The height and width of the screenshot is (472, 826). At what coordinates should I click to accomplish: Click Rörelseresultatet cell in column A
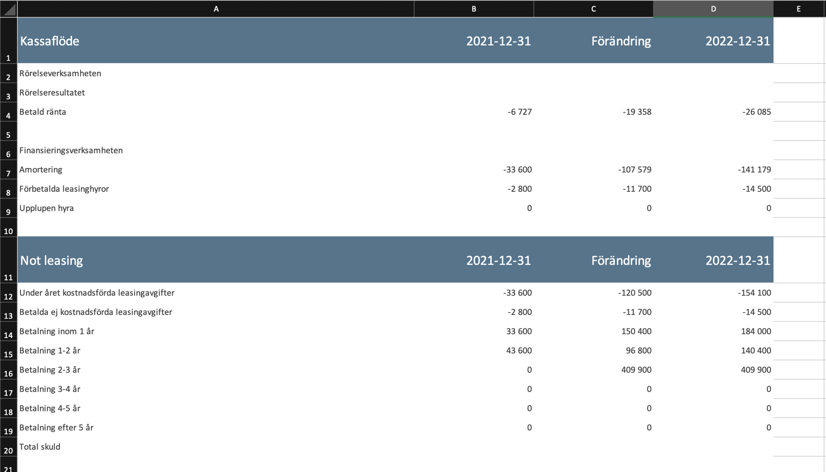click(52, 93)
